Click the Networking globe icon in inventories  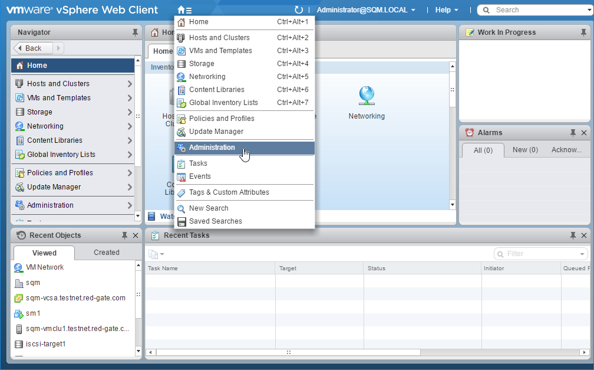(367, 94)
